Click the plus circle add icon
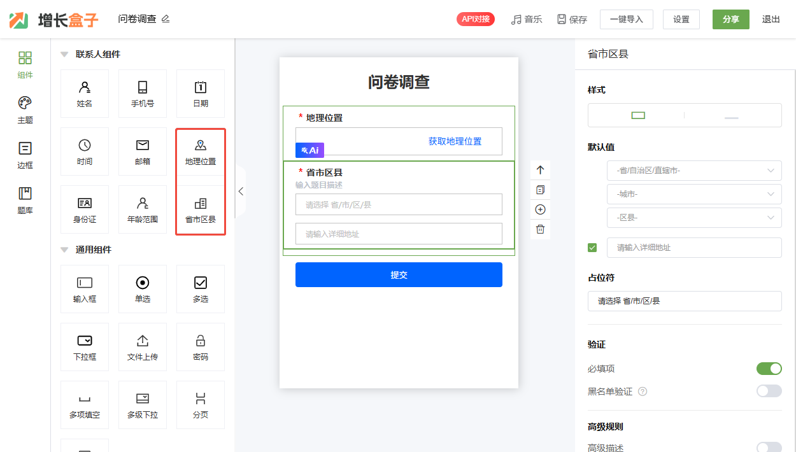Viewport: 796px width, 452px height. (540, 209)
